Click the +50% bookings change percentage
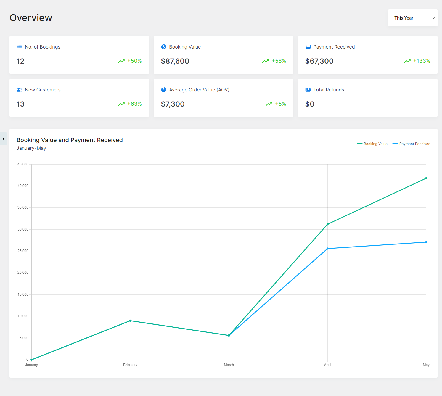The image size is (442, 396). (134, 61)
